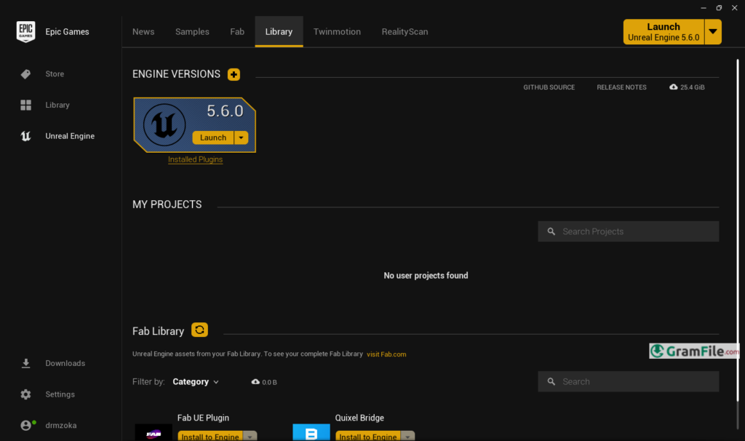Click the Unreal Engine label in the sidebar
Image resolution: width=745 pixels, height=441 pixels.
tap(70, 136)
